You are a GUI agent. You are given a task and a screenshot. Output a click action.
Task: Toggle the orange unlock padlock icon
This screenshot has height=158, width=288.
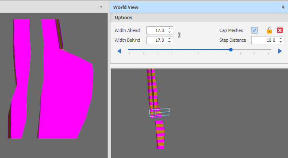[269, 30]
